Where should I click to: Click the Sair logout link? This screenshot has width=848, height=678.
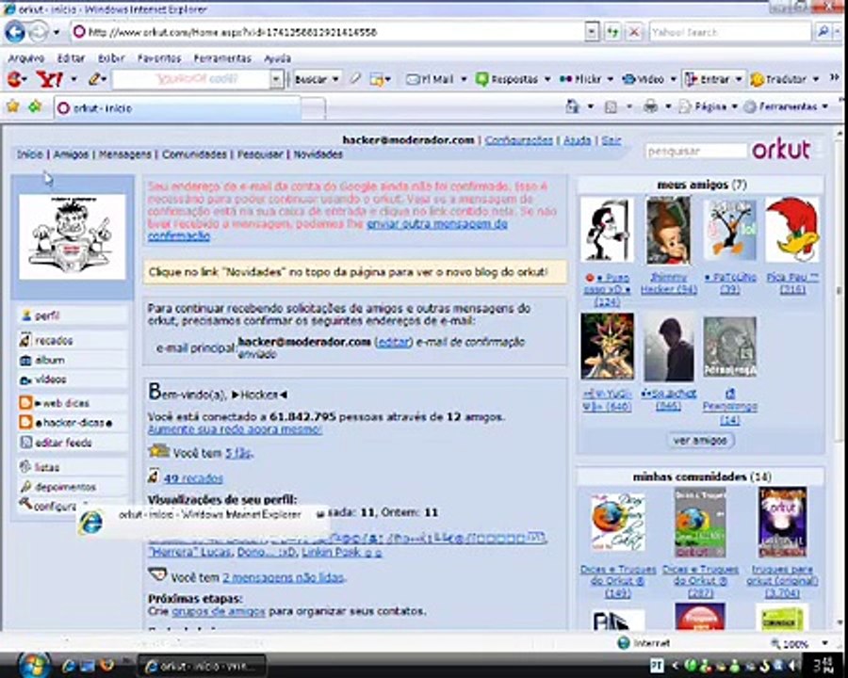[x=612, y=140]
